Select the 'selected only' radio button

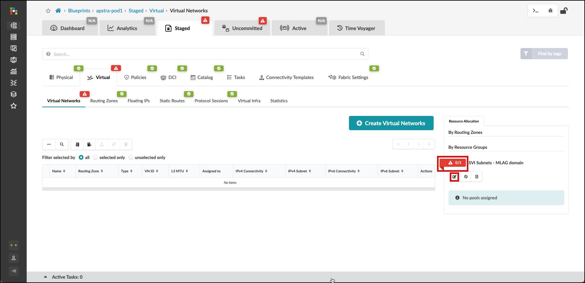coord(96,157)
